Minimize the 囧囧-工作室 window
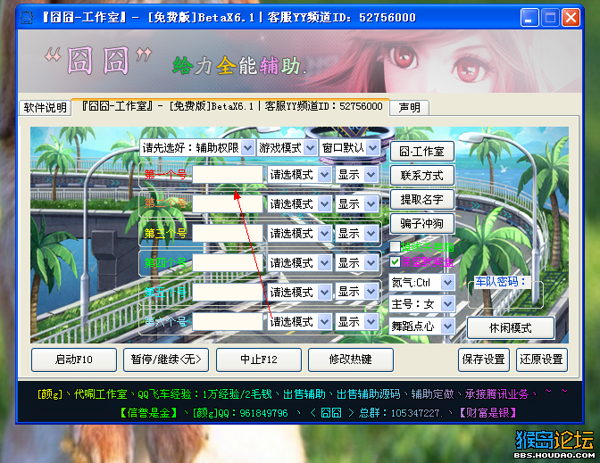 (529, 18)
